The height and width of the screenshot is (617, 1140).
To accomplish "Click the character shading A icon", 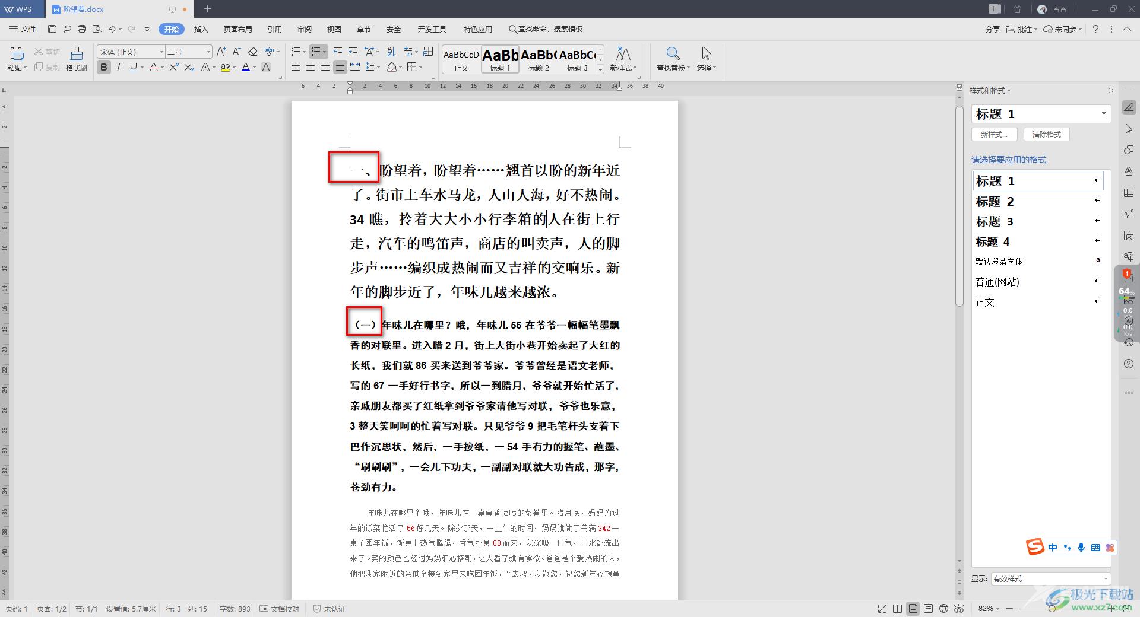I will point(266,67).
